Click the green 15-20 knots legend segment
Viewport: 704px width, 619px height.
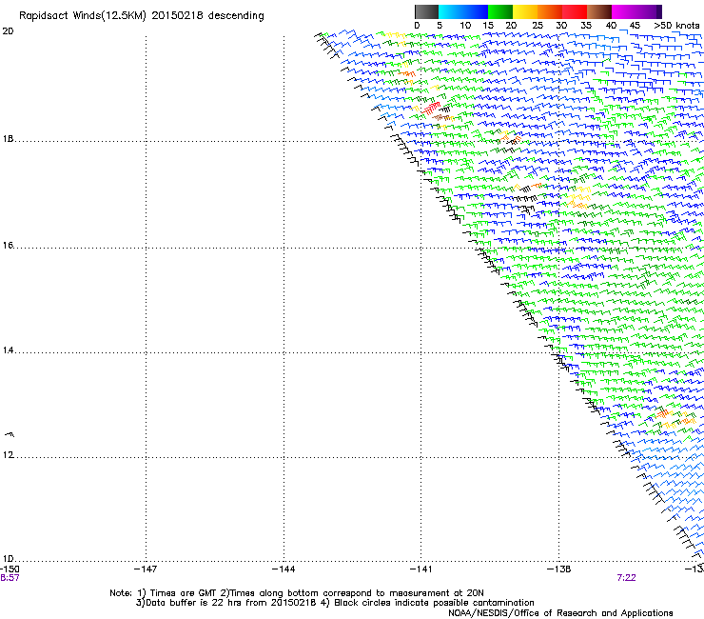(x=500, y=11)
